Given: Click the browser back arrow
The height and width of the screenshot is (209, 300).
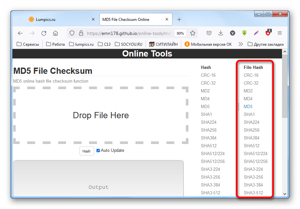Looking at the screenshot, I should [20, 33].
